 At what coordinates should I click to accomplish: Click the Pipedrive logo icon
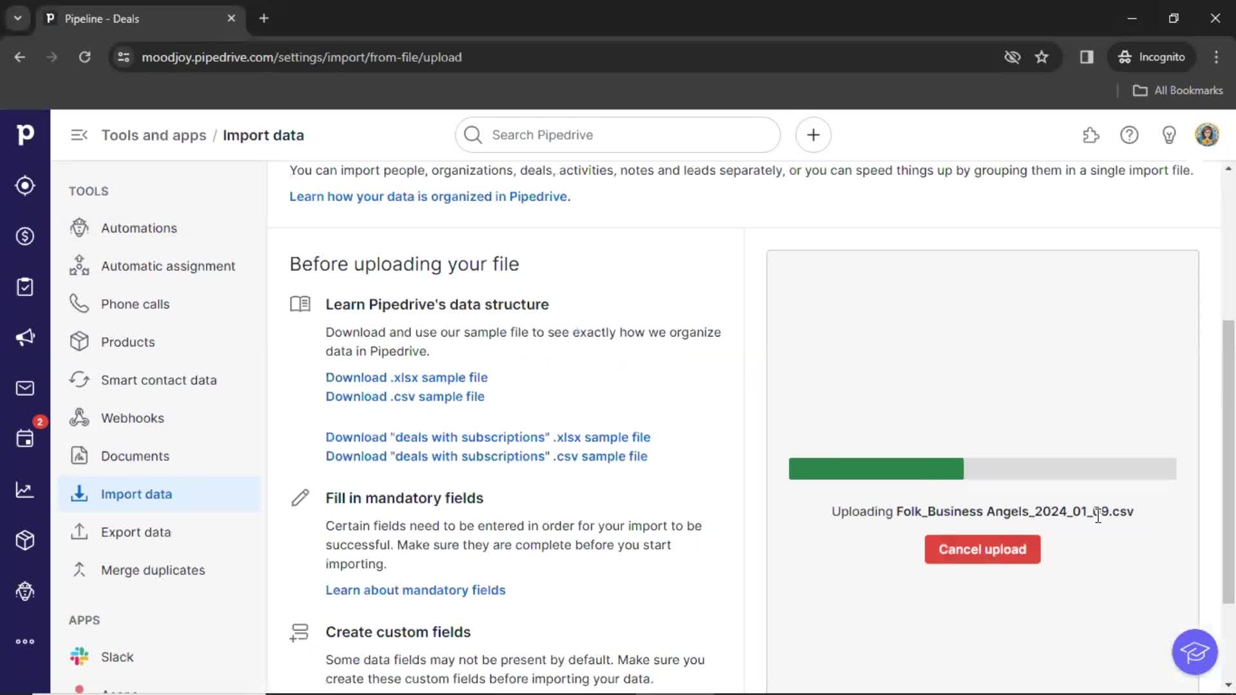click(24, 134)
